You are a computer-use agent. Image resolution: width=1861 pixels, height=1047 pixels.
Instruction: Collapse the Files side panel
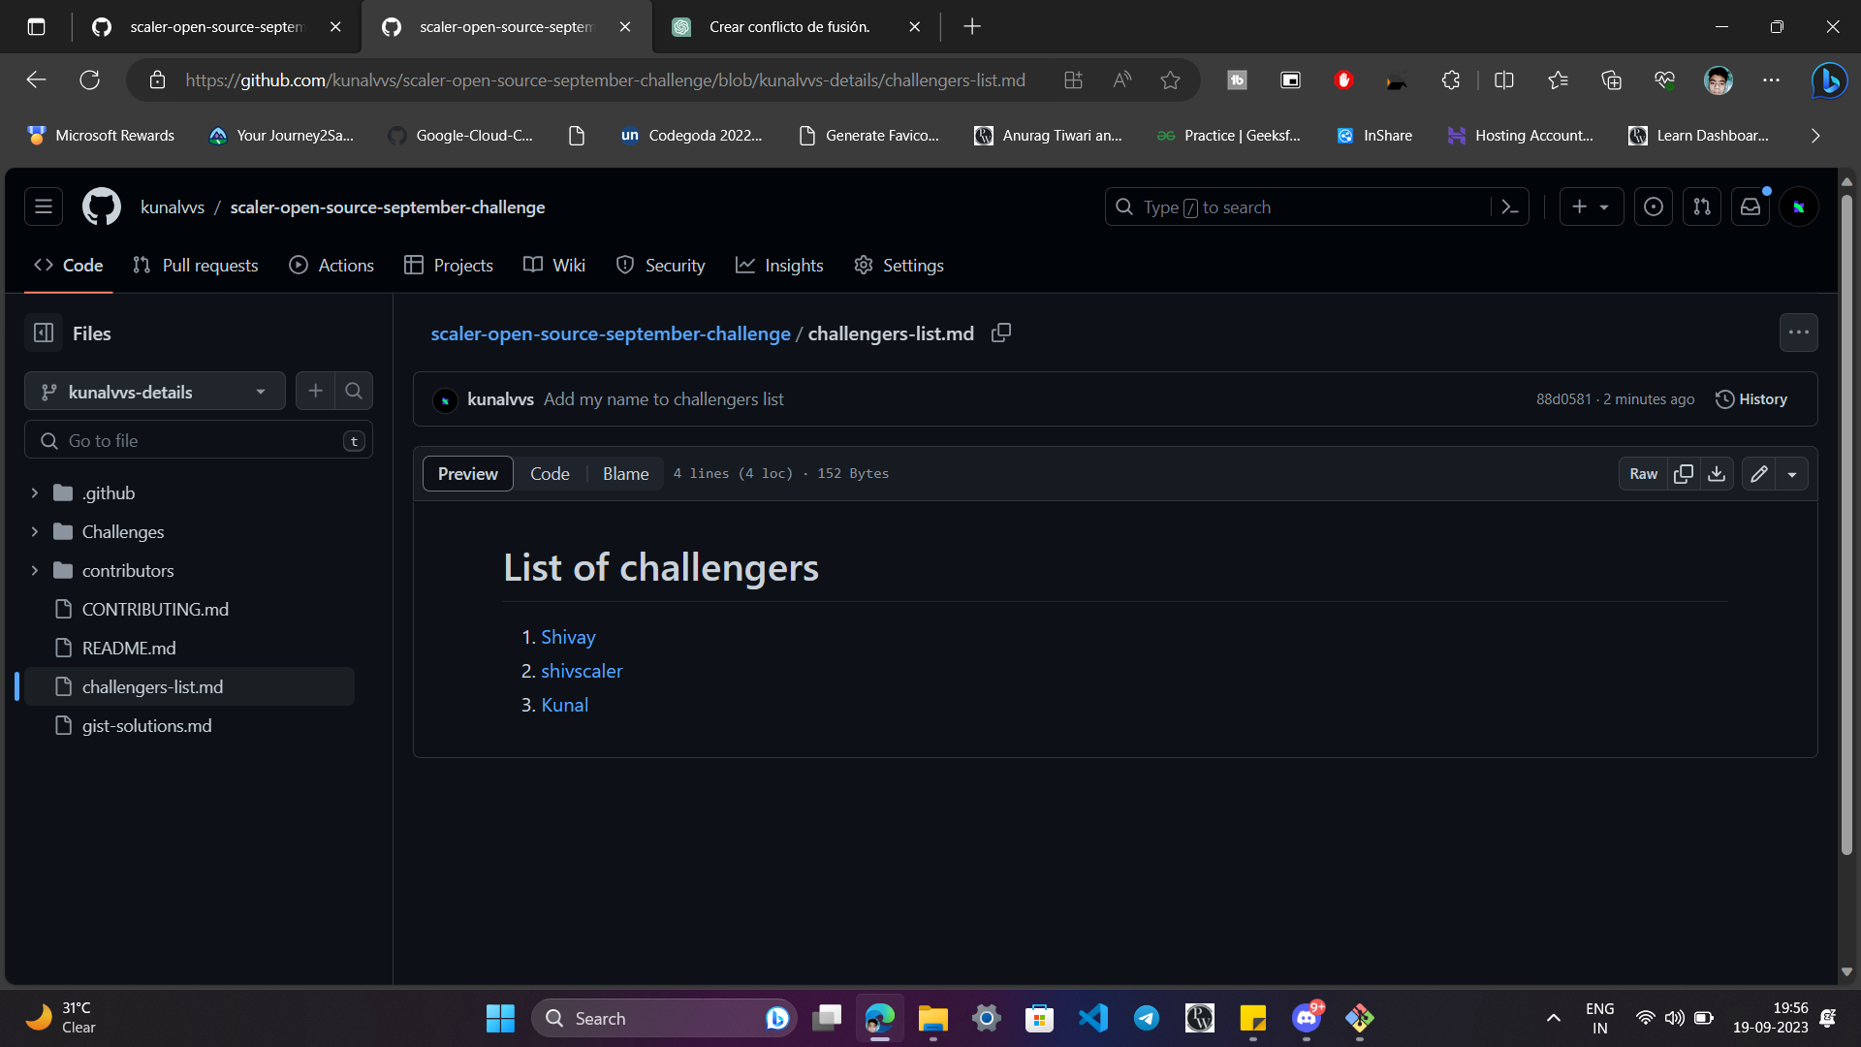43,333
